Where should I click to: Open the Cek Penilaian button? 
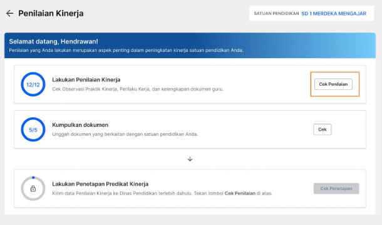333,84
